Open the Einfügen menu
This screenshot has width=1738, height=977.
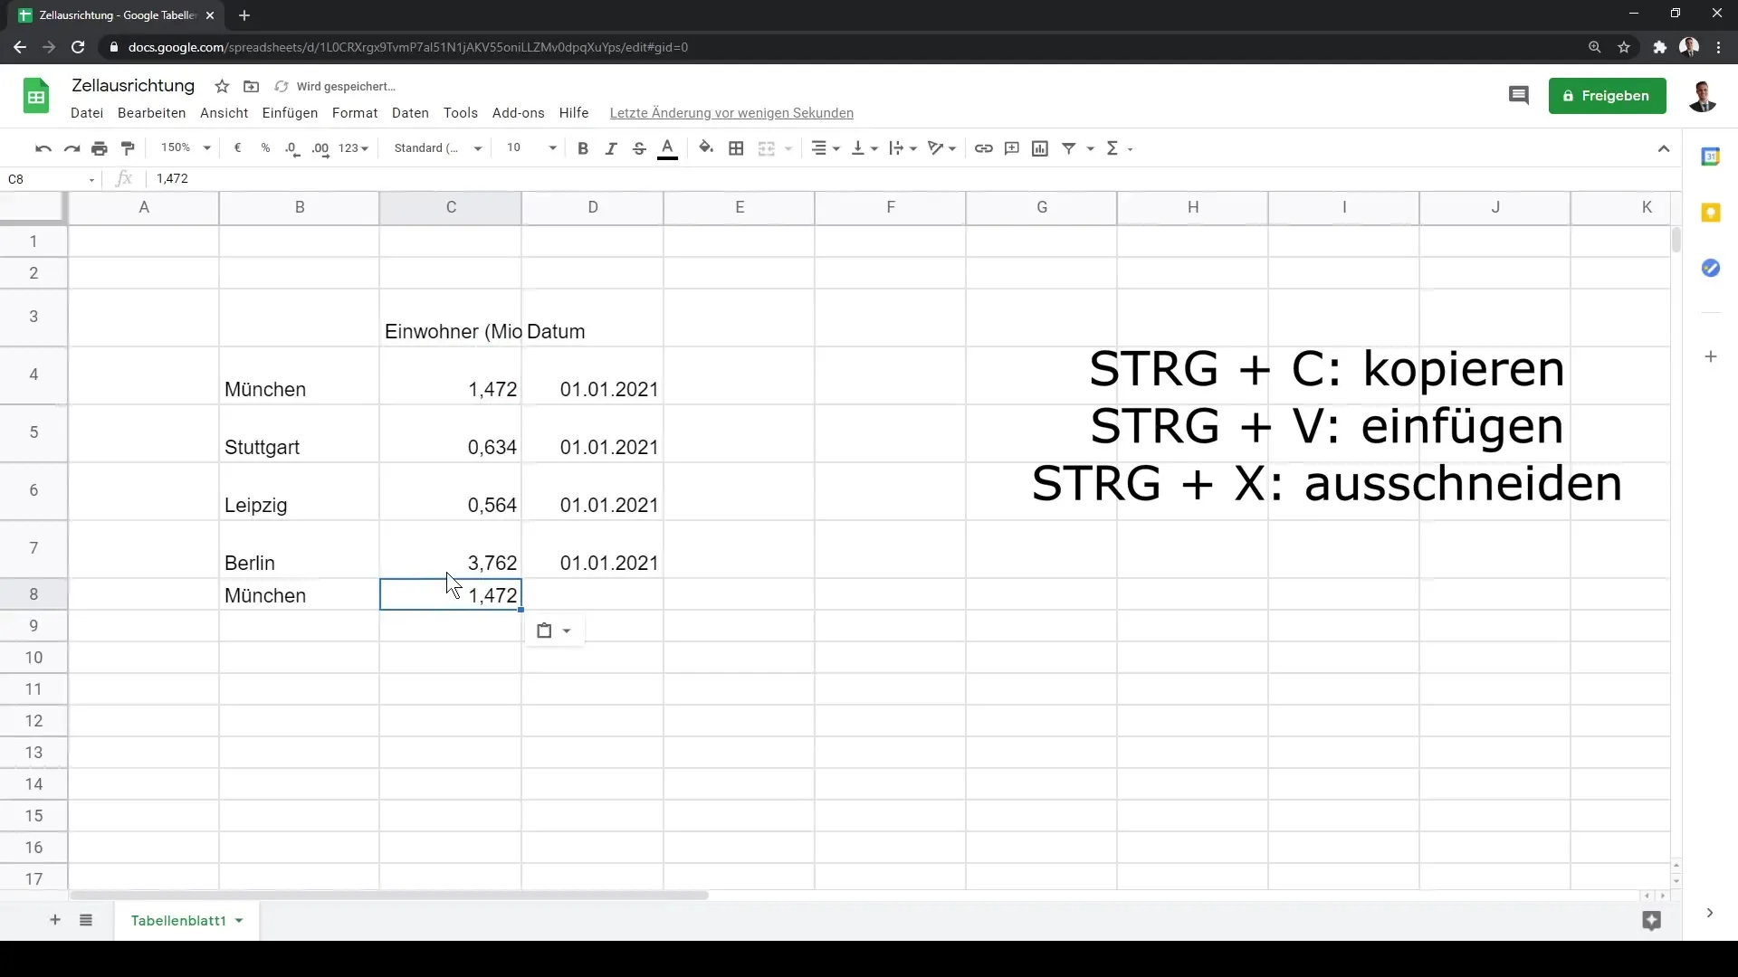[x=291, y=113]
